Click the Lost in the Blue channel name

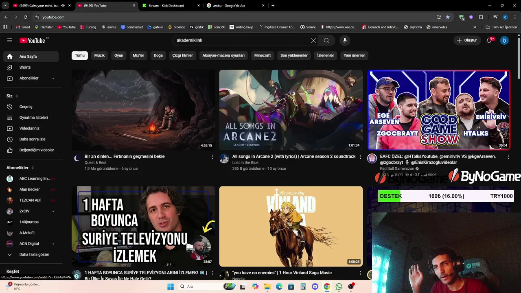pos(245,163)
